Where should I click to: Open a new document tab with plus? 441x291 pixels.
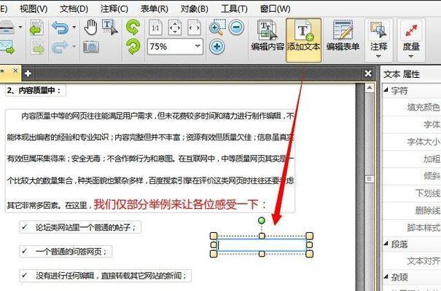coord(28,73)
